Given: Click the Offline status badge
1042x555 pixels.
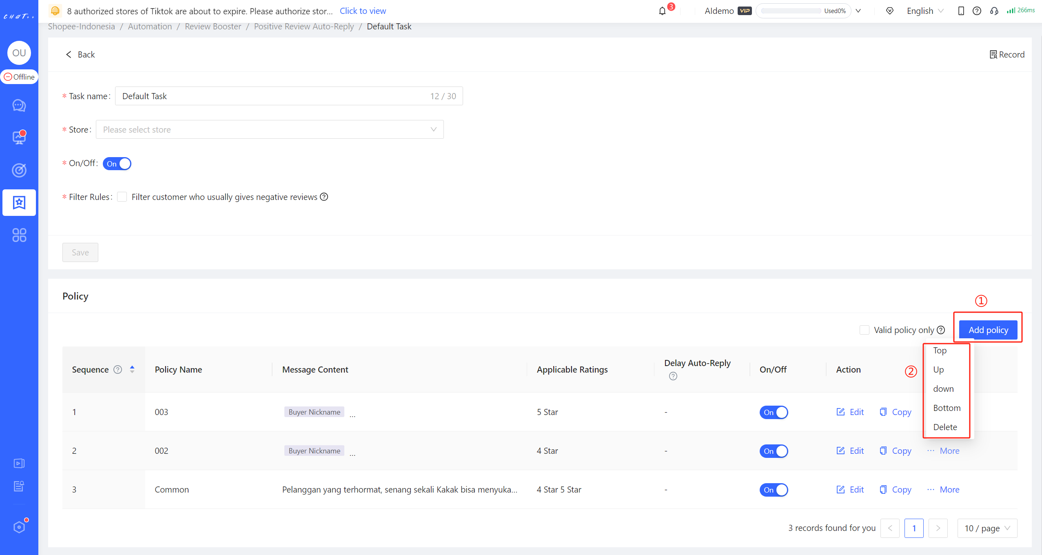Looking at the screenshot, I should click(19, 77).
